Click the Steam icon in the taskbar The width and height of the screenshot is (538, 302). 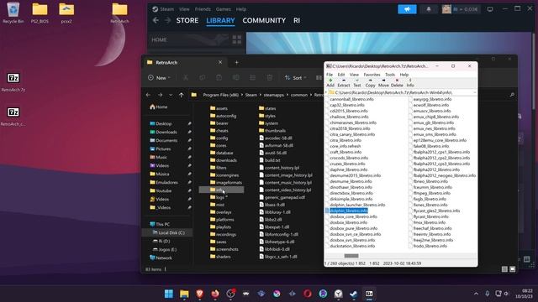coord(354,294)
